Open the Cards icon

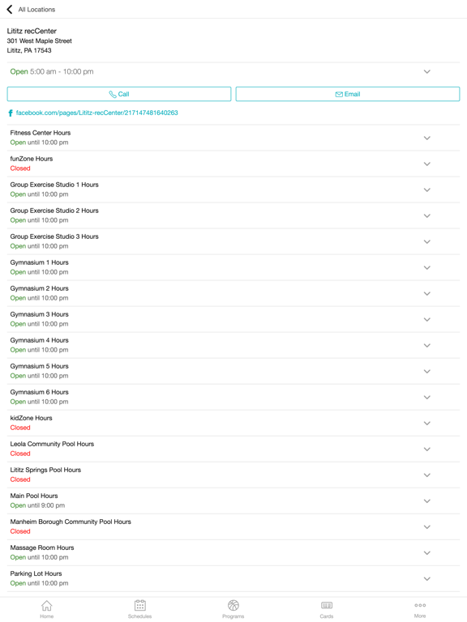click(327, 605)
